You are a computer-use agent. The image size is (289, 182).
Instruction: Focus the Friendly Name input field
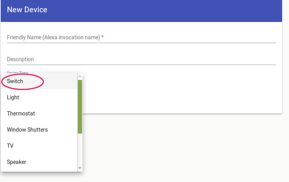click(x=141, y=37)
